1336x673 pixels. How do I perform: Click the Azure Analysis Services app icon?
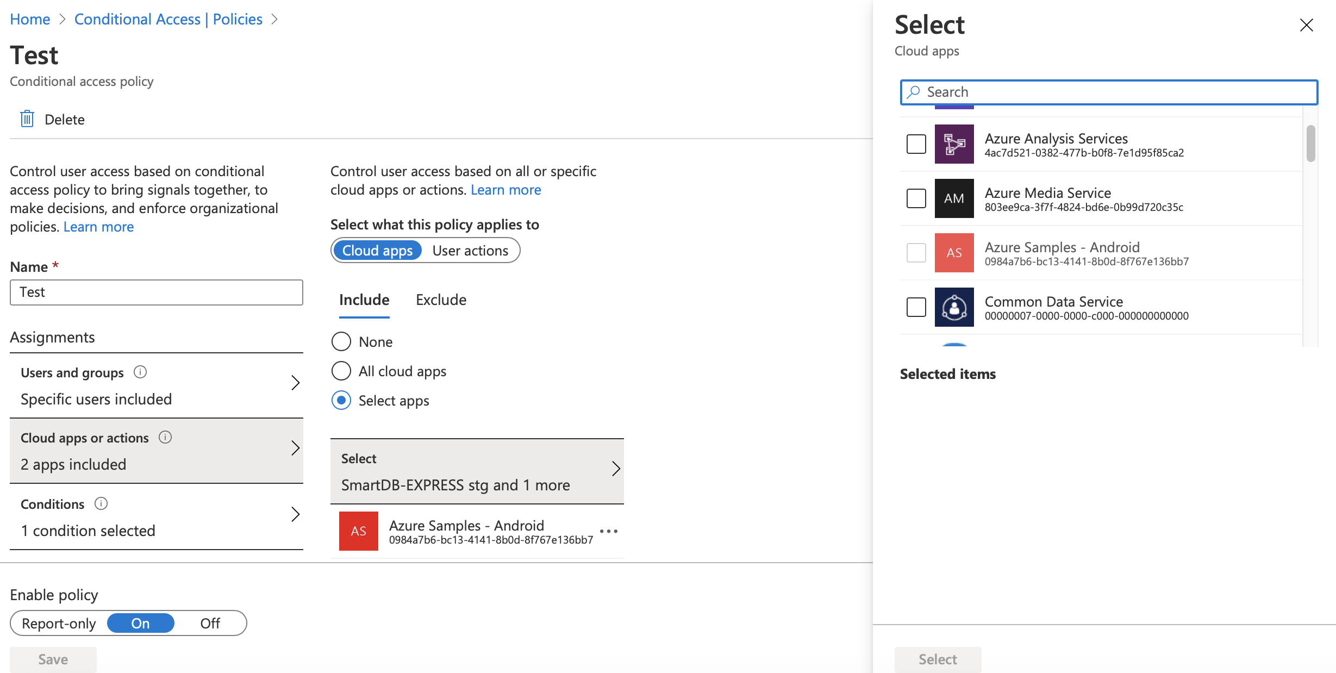(x=954, y=144)
